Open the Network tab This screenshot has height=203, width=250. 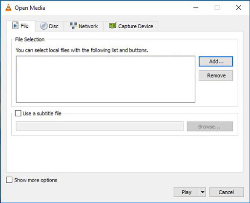point(83,26)
